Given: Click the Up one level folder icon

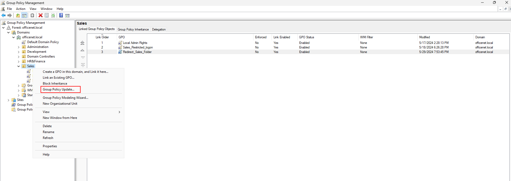Looking at the screenshot, I should [x=18, y=15].
